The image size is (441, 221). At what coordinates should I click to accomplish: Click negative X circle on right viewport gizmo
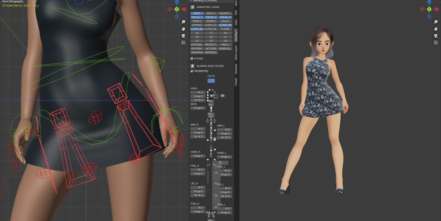(x=422, y=9)
